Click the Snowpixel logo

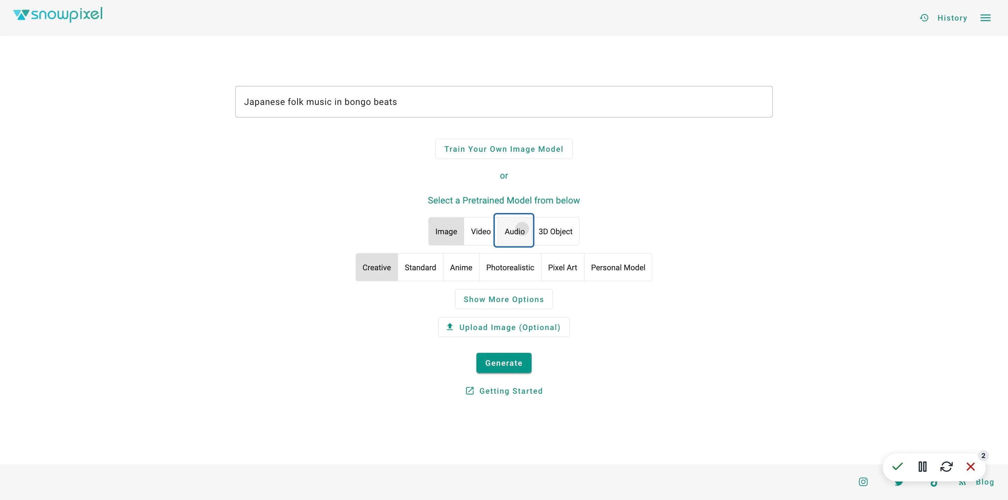pyautogui.click(x=58, y=15)
